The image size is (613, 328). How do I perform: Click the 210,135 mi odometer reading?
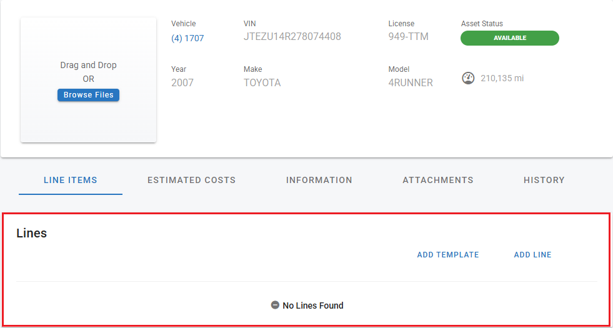(502, 79)
